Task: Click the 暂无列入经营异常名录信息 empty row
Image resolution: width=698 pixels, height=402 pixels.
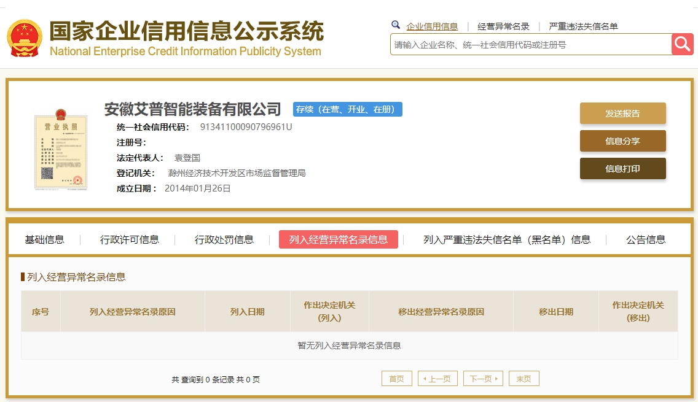Action: (x=350, y=346)
